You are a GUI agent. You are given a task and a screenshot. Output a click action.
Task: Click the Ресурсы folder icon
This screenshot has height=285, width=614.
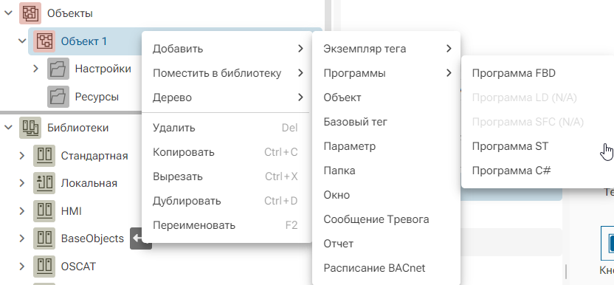click(x=58, y=97)
